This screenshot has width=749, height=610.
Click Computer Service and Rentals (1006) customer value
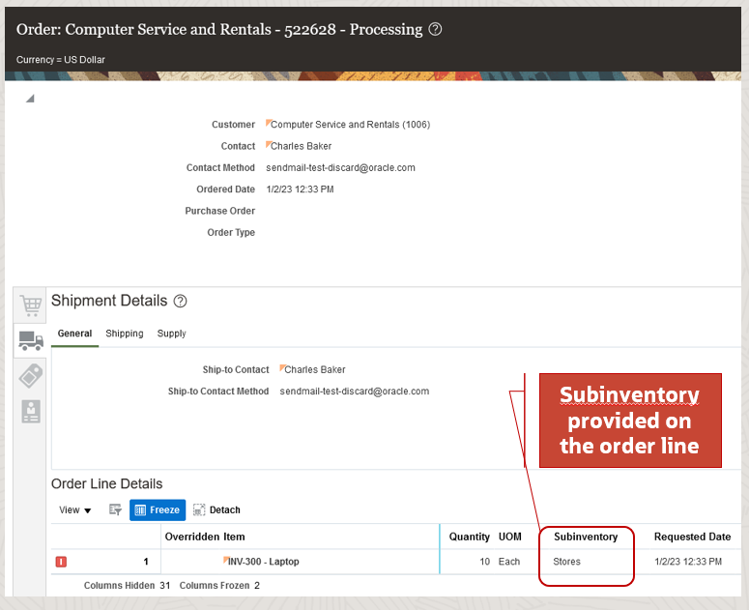(350, 125)
